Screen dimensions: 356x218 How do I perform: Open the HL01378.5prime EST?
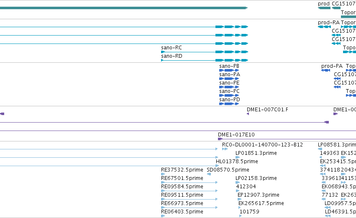point(237,162)
